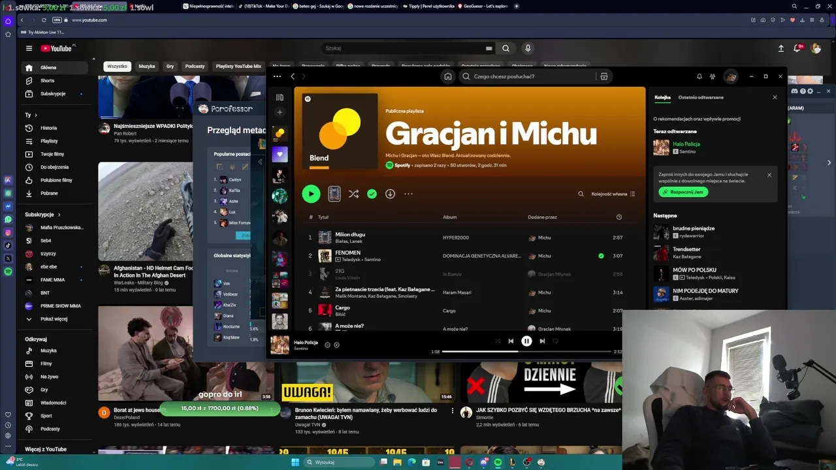This screenshot has height=470, width=836.
Task: Download the Gracjan i Michu playlist
Action: click(x=390, y=194)
